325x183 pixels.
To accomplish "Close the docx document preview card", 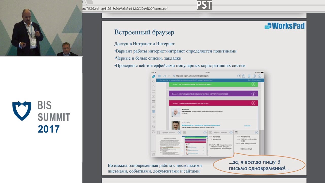I will (179, 133).
